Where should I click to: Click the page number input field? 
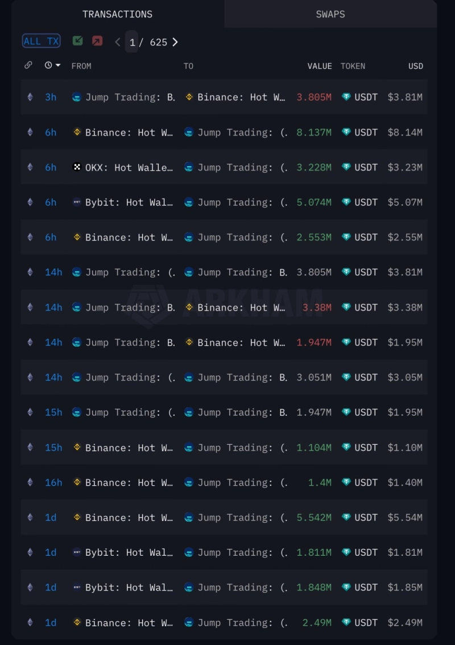coord(132,42)
